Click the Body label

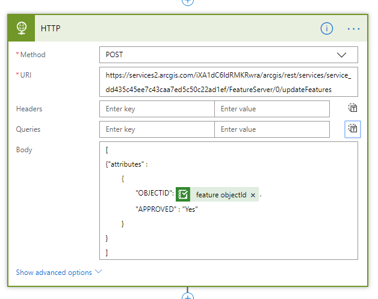[x=24, y=150]
